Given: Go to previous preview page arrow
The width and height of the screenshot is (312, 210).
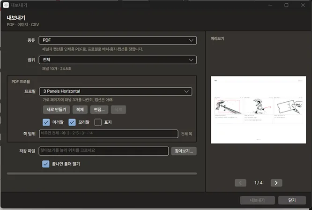Looking at the screenshot, I should click(240, 183).
